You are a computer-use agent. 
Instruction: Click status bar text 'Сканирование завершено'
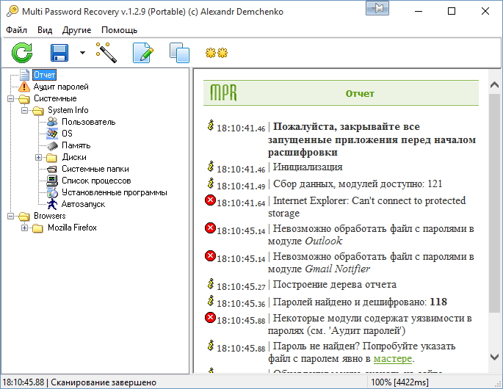click(x=104, y=382)
